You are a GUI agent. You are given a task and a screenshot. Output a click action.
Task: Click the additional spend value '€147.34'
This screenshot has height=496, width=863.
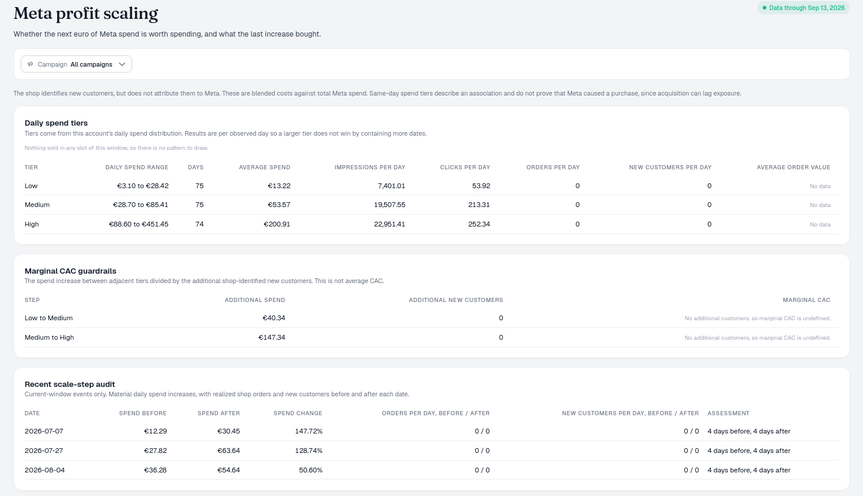click(x=272, y=338)
